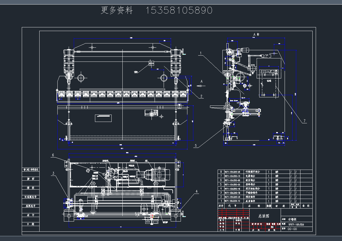
Task: Click the 总装图 title block cell
Action: (264, 216)
